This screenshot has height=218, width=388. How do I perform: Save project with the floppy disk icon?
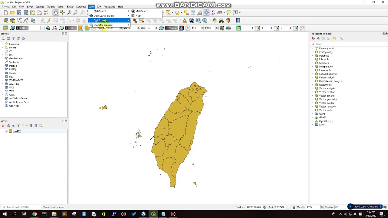[19, 12]
